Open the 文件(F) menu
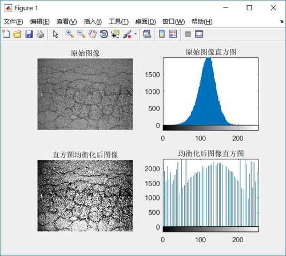This screenshot has width=286, height=256. [x=13, y=22]
